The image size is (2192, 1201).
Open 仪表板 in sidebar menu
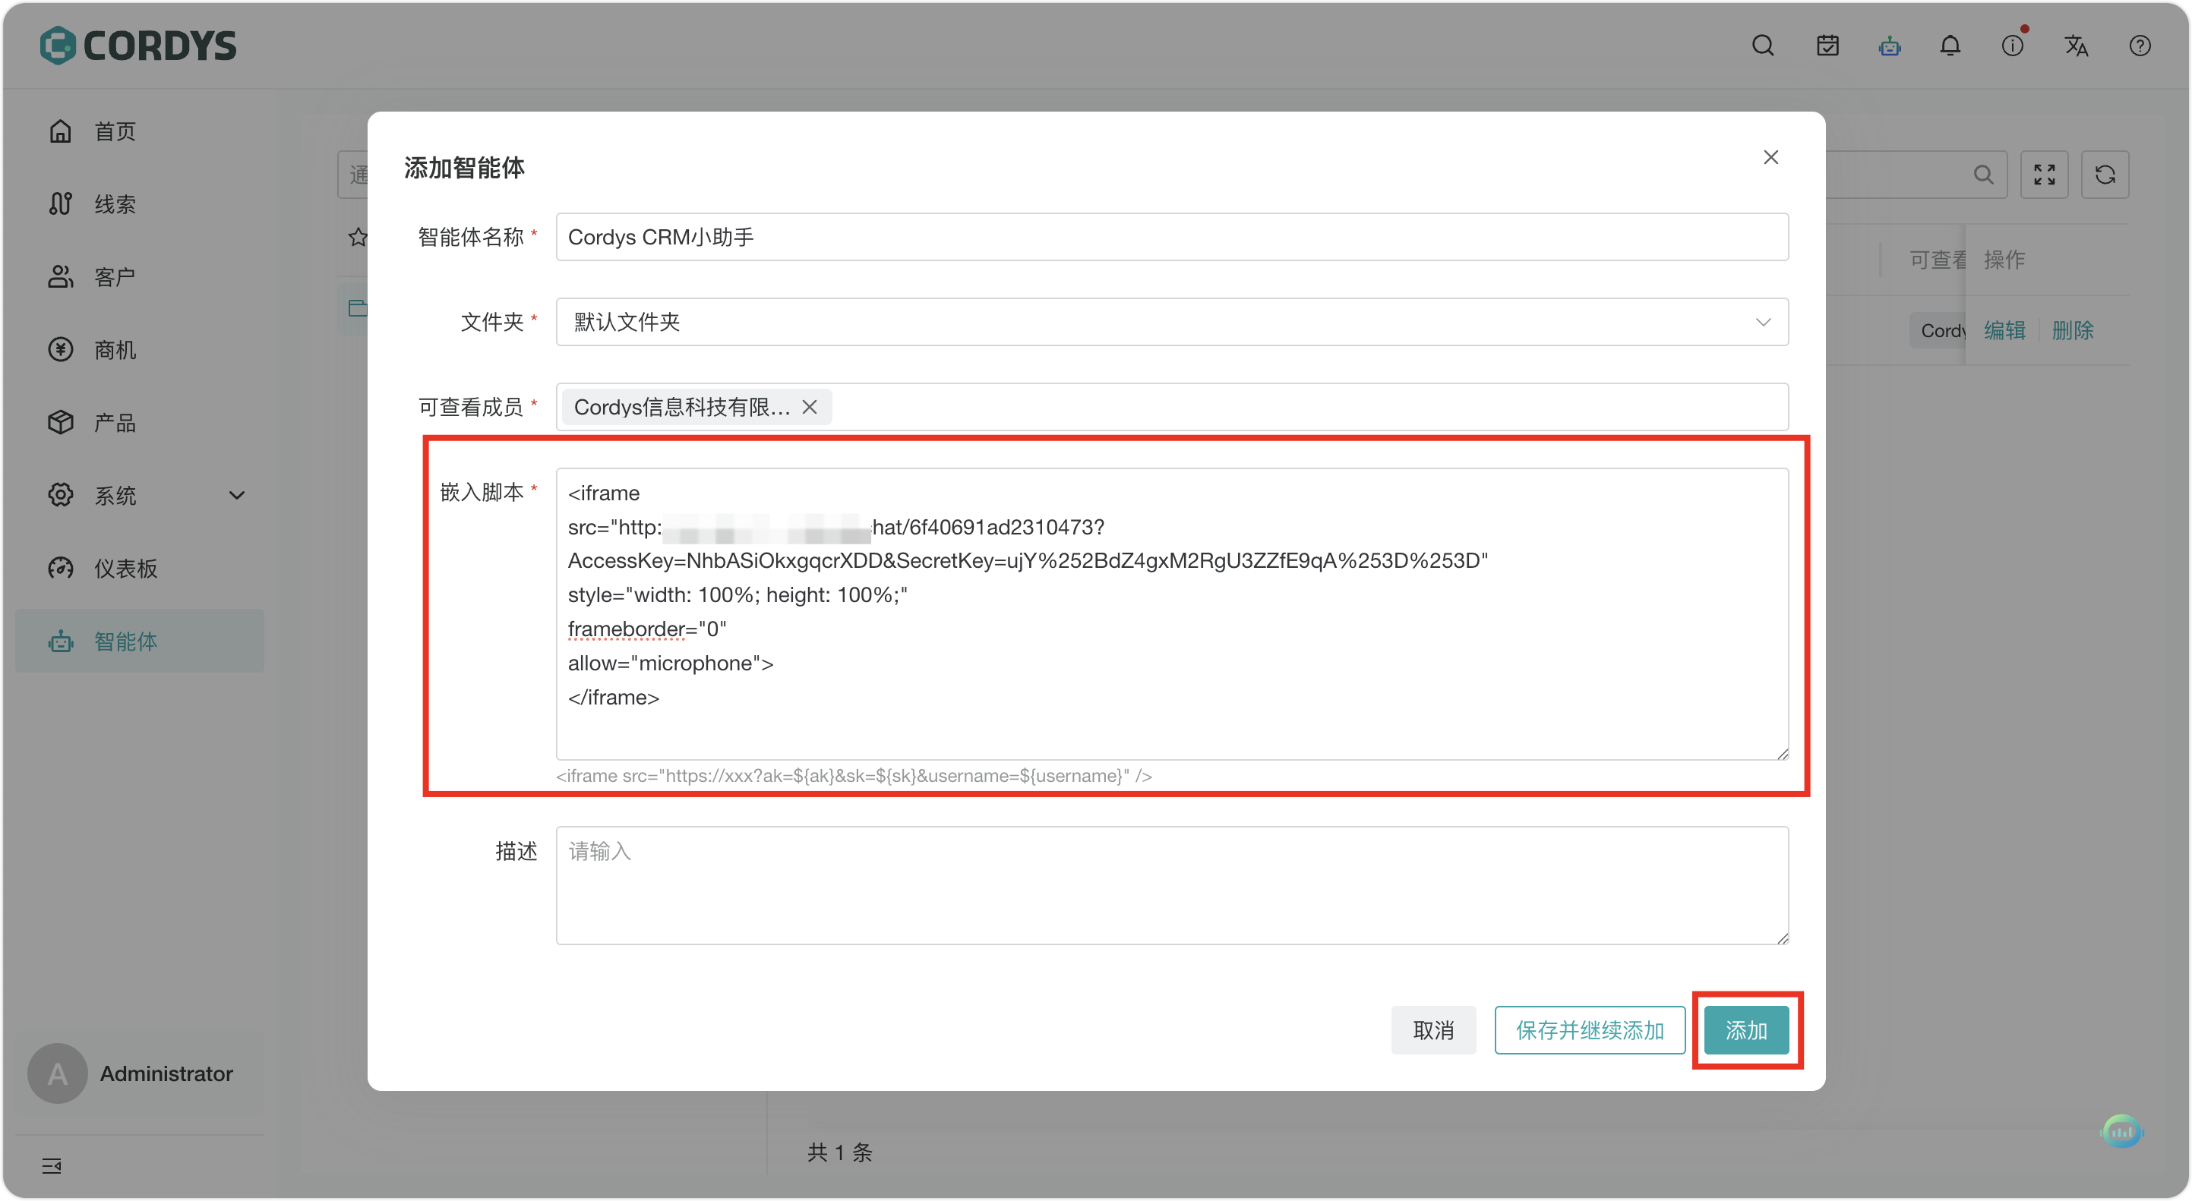[x=125, y=568]
